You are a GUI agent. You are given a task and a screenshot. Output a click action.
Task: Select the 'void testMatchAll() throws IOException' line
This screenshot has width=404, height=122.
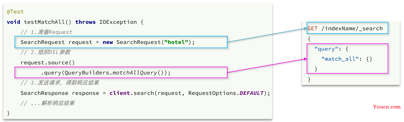75,22
